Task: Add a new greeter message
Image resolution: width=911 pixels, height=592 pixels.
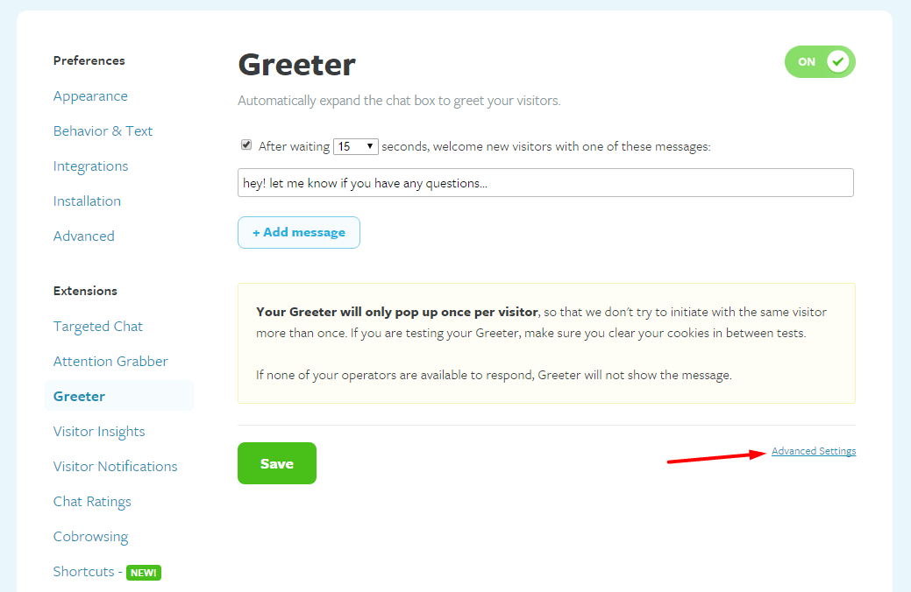Action: pos(299,232)
